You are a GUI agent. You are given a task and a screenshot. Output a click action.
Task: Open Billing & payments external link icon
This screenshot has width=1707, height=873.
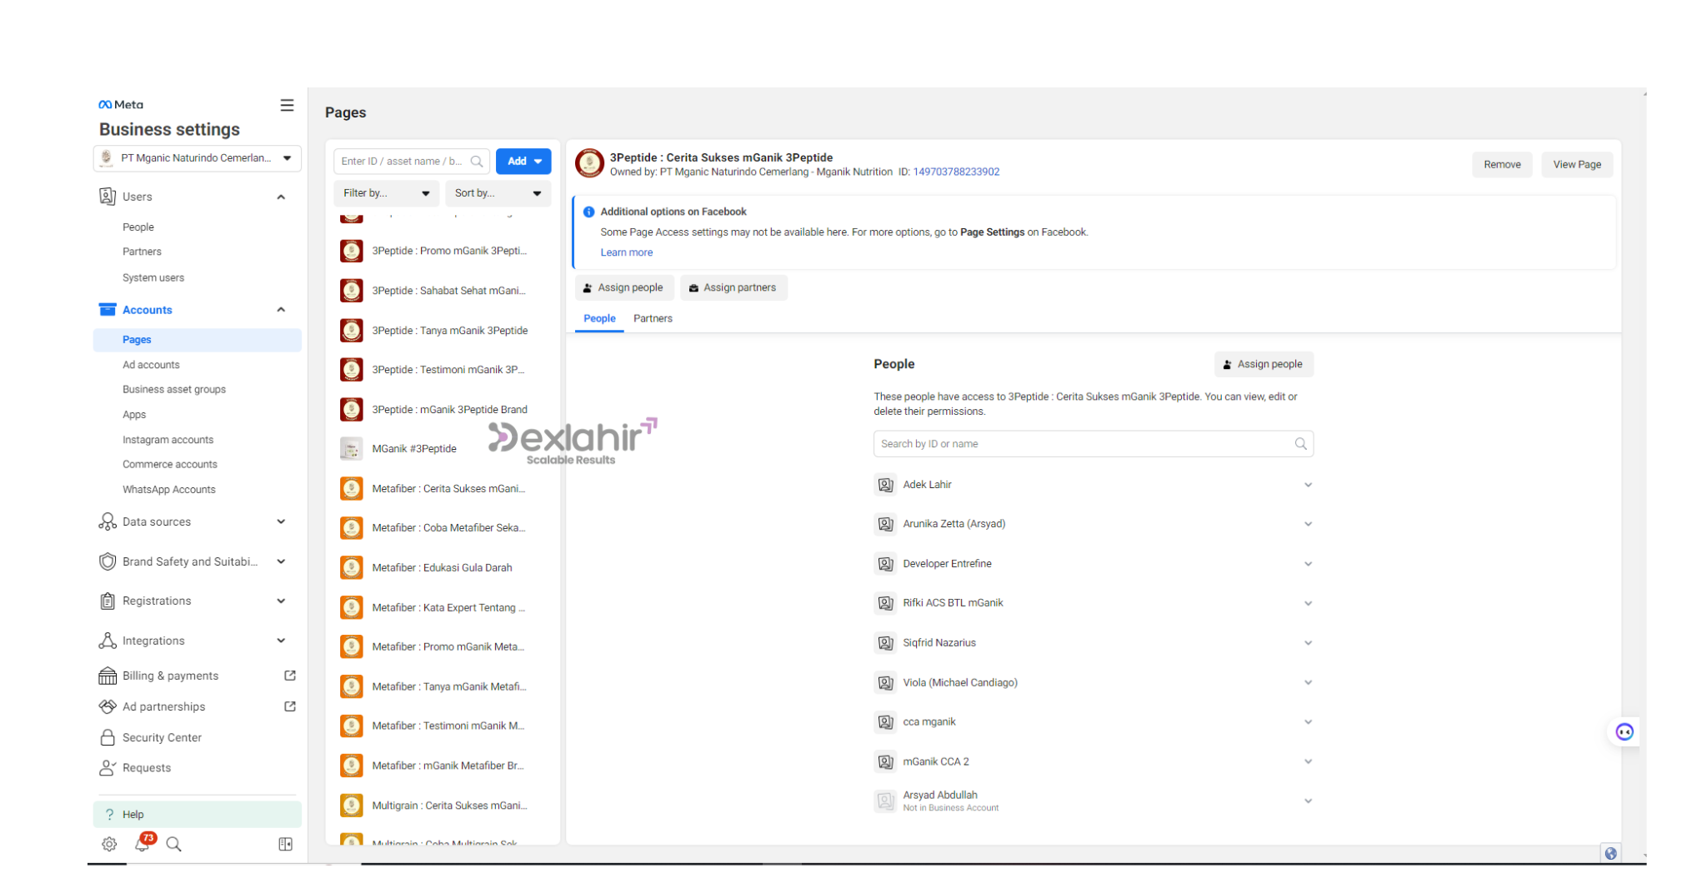point(290,676)
